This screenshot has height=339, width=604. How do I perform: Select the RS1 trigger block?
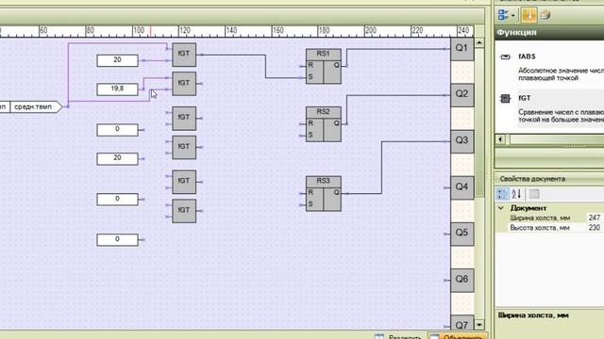323,66
